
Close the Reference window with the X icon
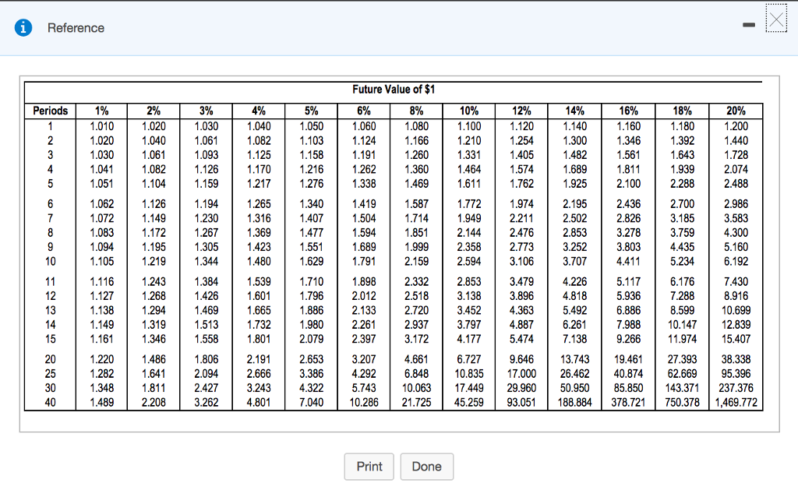[x=776, y=20]
